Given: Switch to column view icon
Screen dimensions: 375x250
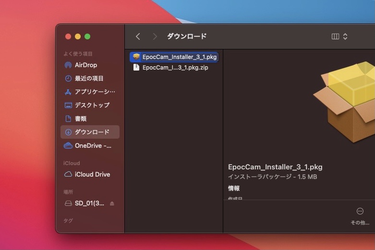Looking at the screenshot, I should click(335, 36).
